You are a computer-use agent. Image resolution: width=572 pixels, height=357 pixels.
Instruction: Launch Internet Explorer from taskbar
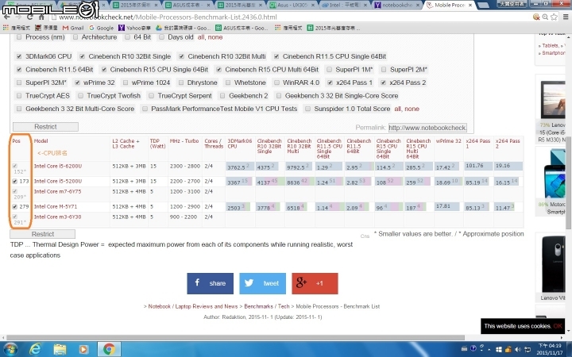[35, 349]
